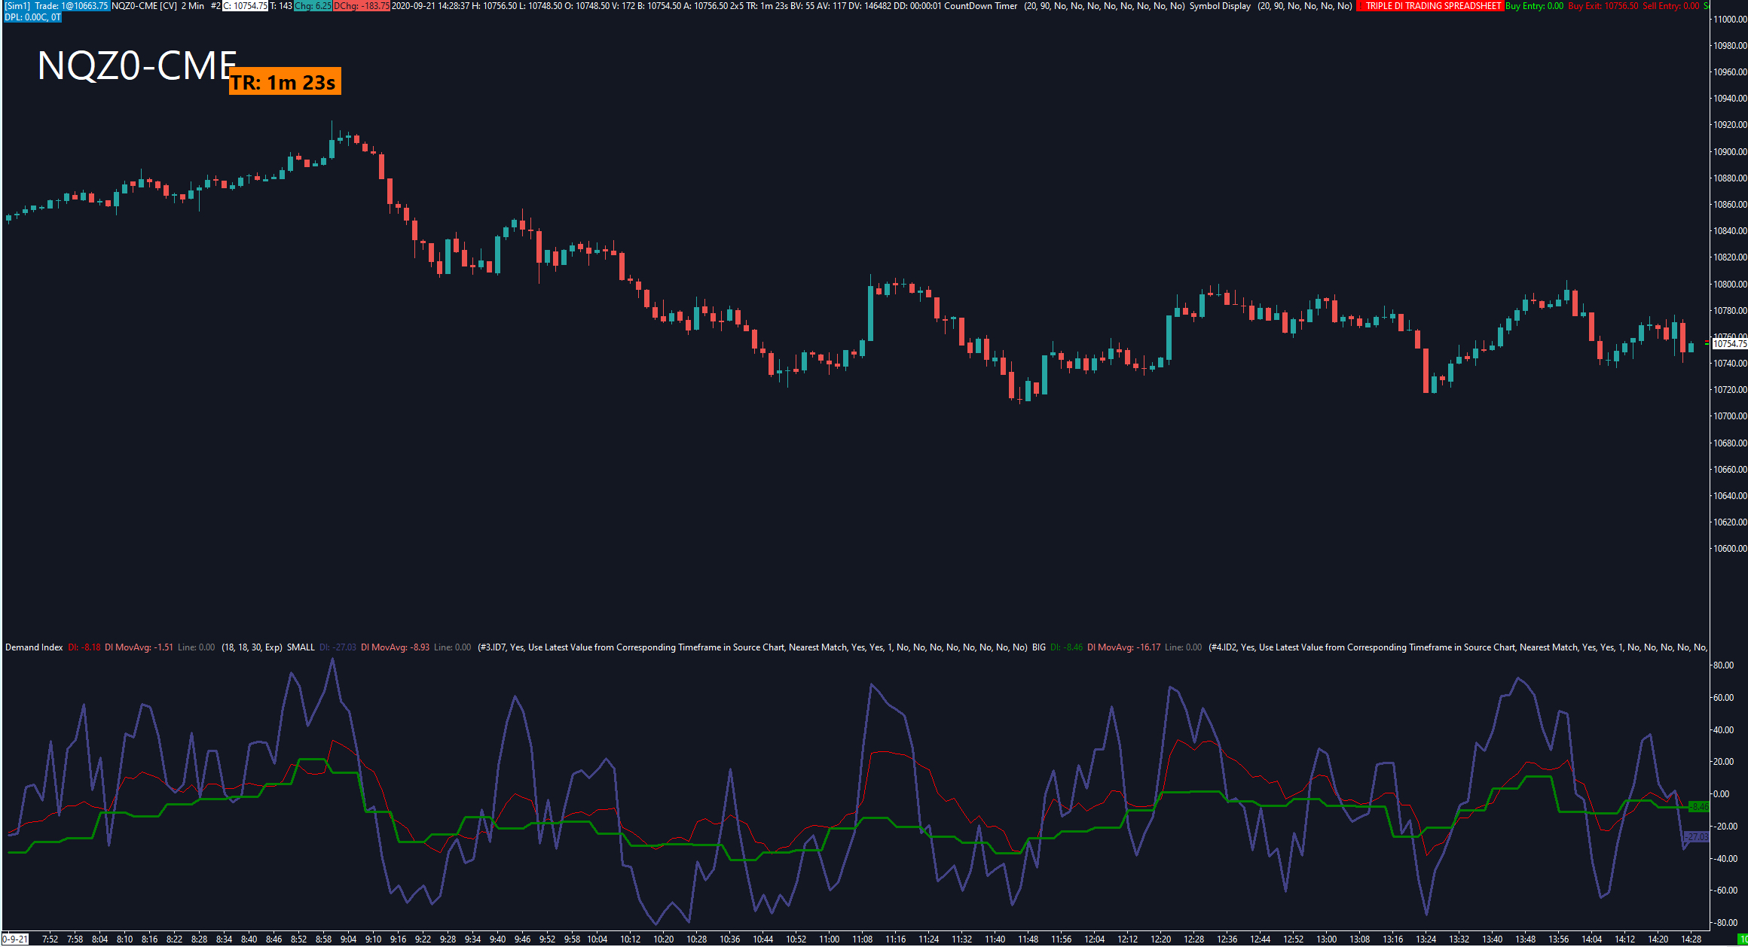Screen dimensions: 1748x947
Task: Click the 10800.00 price scale label
Action: point(1730,285)
